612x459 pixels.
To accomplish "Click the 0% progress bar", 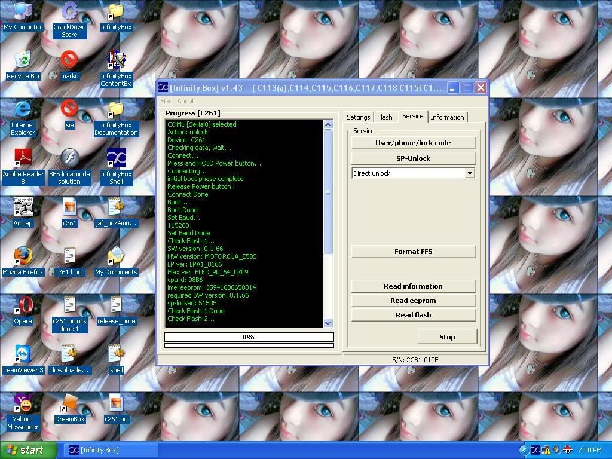I will tap(249, 337).
